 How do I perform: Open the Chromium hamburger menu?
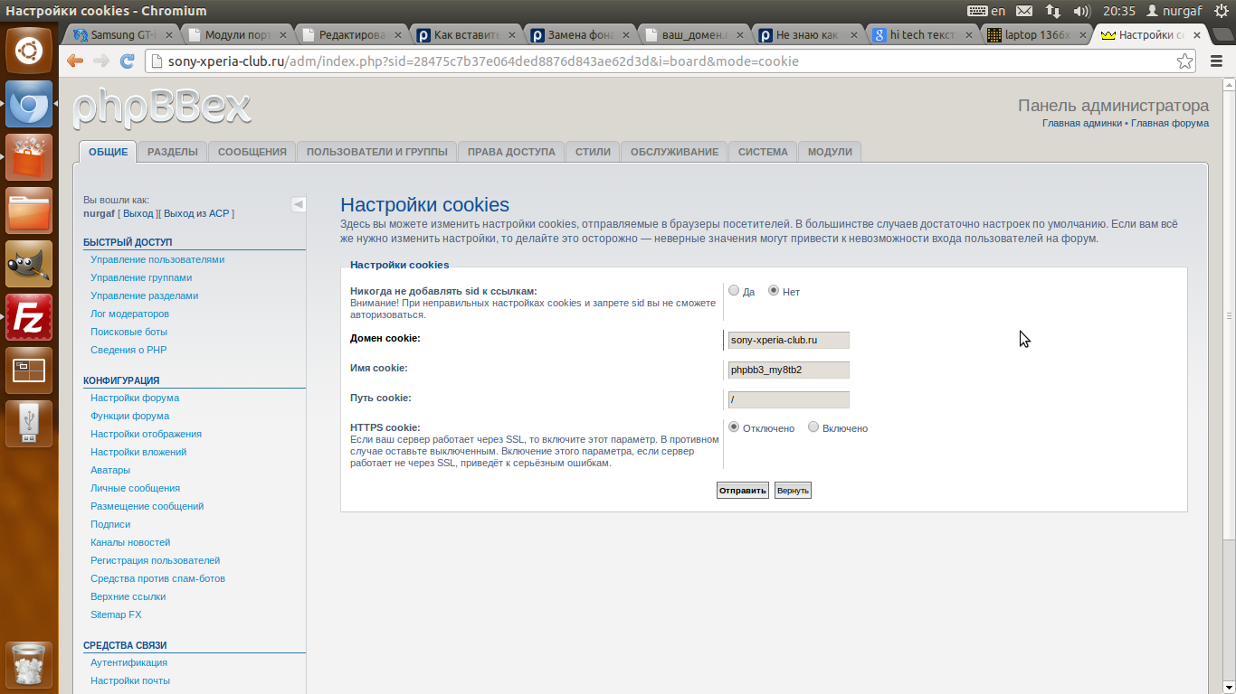(1216, 61)
